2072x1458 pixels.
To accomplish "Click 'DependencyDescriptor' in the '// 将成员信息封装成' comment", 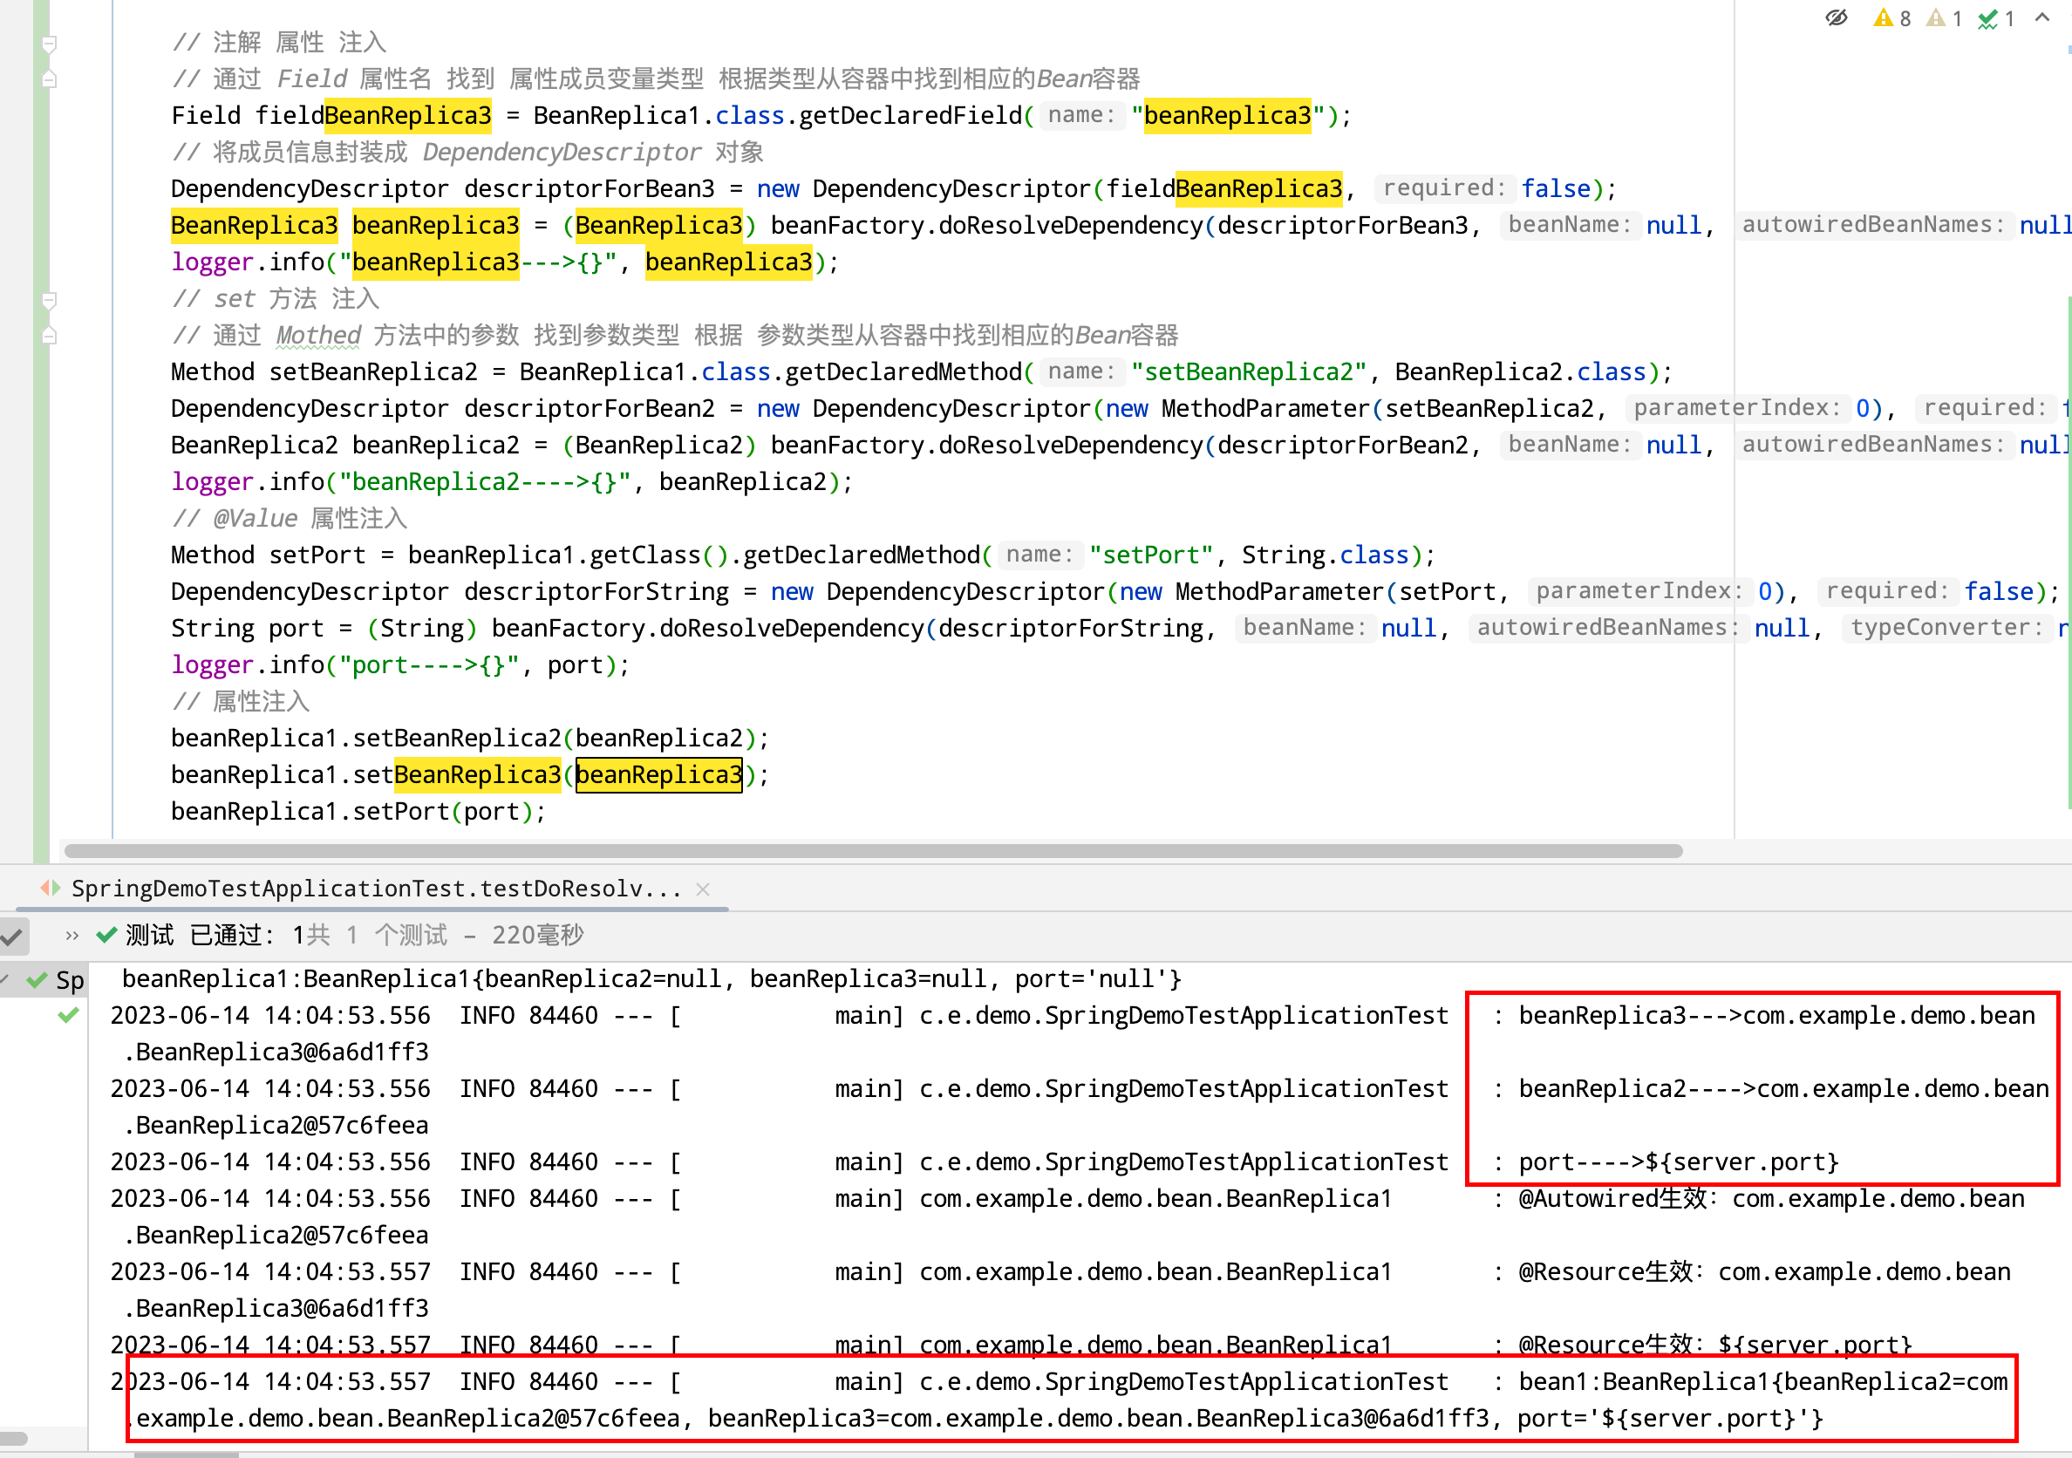I will tap(562, 153).
